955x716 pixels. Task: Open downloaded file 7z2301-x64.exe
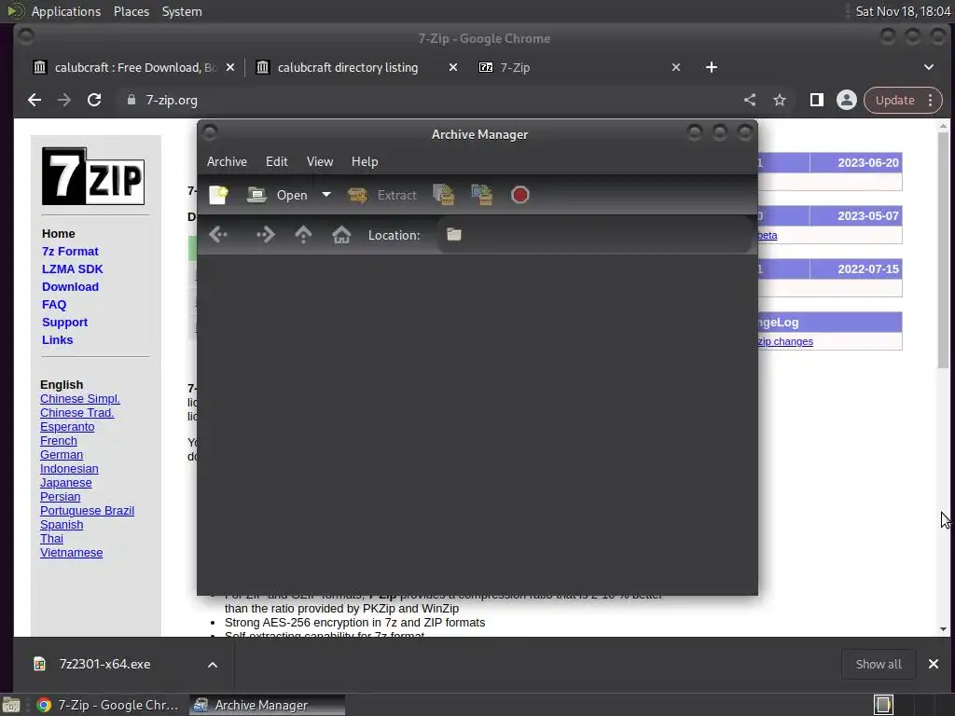[104, 664]
